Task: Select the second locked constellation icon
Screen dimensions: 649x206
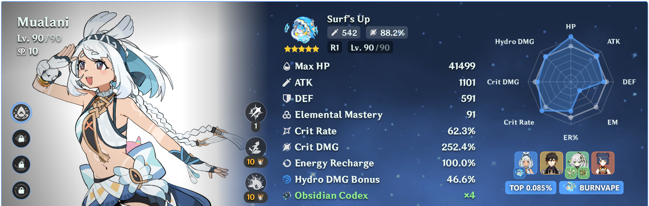Action: (x=21, y=139)
